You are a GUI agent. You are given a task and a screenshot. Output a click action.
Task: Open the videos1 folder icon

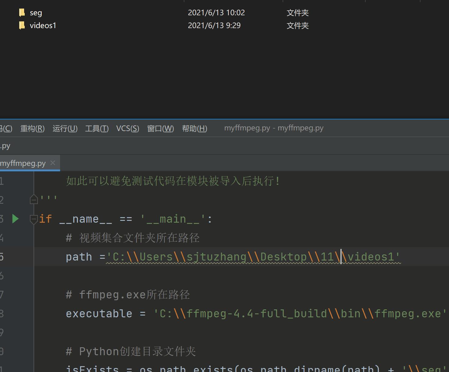22,25
